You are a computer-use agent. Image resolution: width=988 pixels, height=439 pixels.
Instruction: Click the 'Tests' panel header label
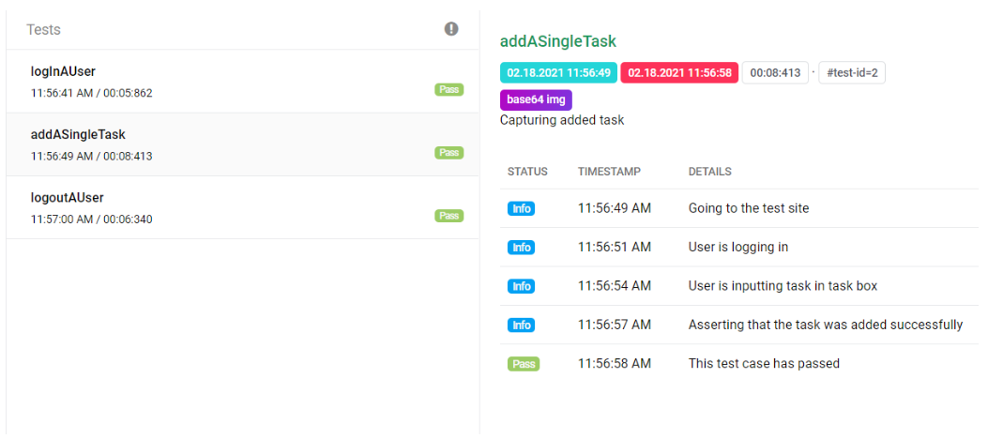44,30
